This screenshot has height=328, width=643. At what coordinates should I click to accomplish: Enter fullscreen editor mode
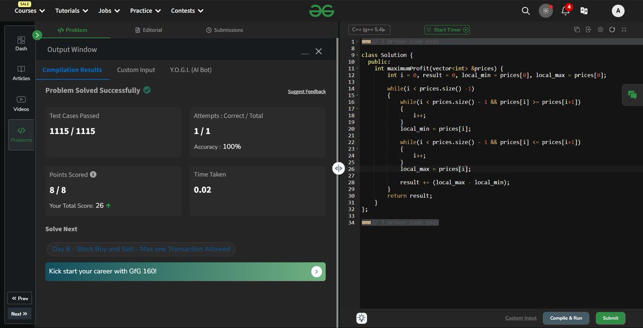tap(623, 30)
